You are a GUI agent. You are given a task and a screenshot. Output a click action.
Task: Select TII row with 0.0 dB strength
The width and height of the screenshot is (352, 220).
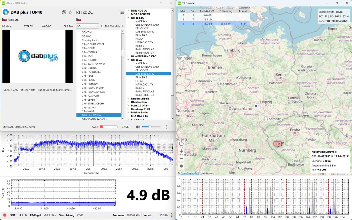pos(214,15)
